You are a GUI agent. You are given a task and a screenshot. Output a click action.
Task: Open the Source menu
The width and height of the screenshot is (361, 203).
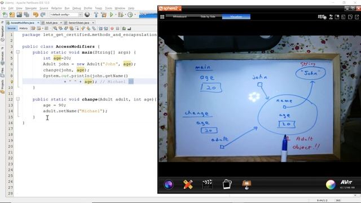tap(44, 8)
